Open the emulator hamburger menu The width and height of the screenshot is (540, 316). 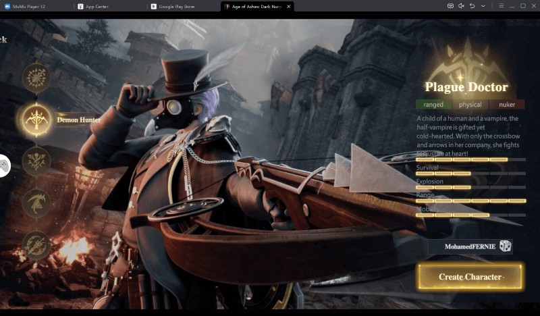tap(501, 6)
